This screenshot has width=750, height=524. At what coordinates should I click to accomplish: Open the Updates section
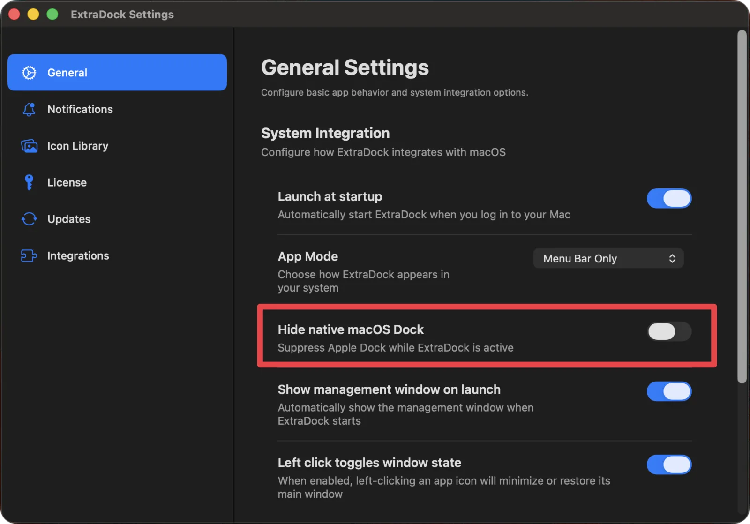[117, 219]
